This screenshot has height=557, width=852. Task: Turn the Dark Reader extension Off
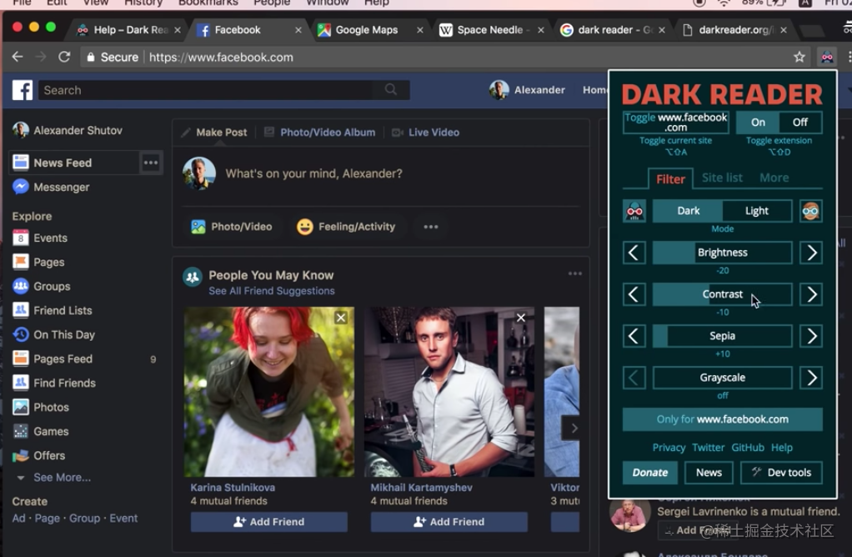[799, 123]
